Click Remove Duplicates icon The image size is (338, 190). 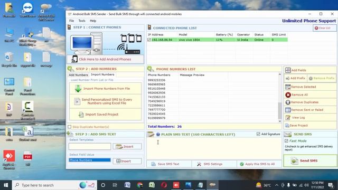[x=288, y=102]
